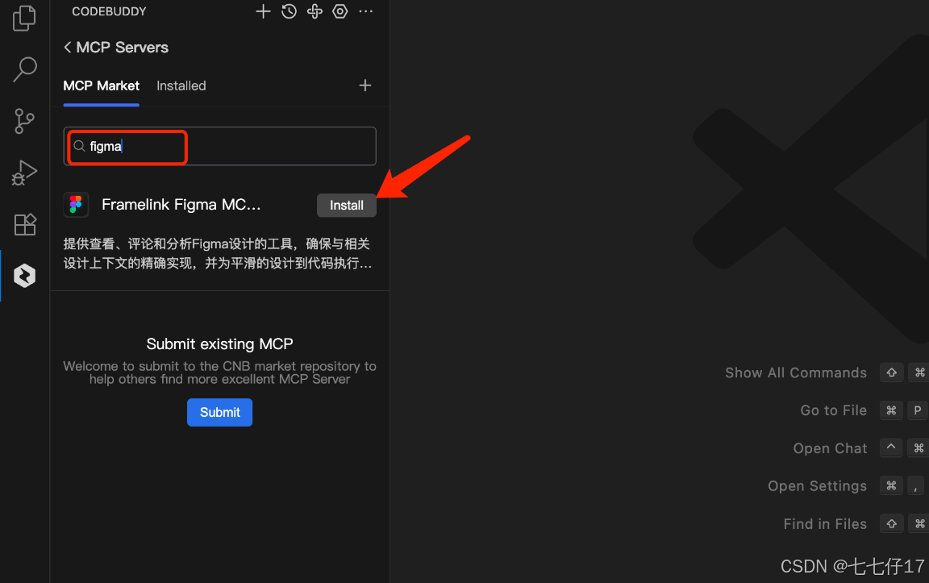This screenshot has height=583, width=929.
Task: Open the Framelink Figma MC... title
Action: (x=181, y=205)
